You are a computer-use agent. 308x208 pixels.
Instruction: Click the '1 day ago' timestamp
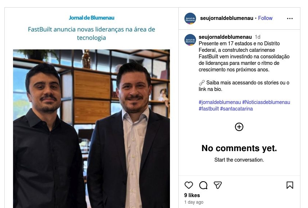(194, 202)
